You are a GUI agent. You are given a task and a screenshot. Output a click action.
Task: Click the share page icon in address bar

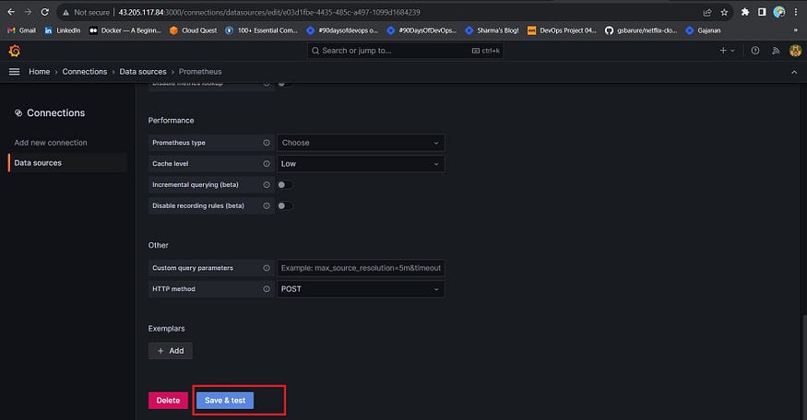pyautogui.click(x=707, y=12)
